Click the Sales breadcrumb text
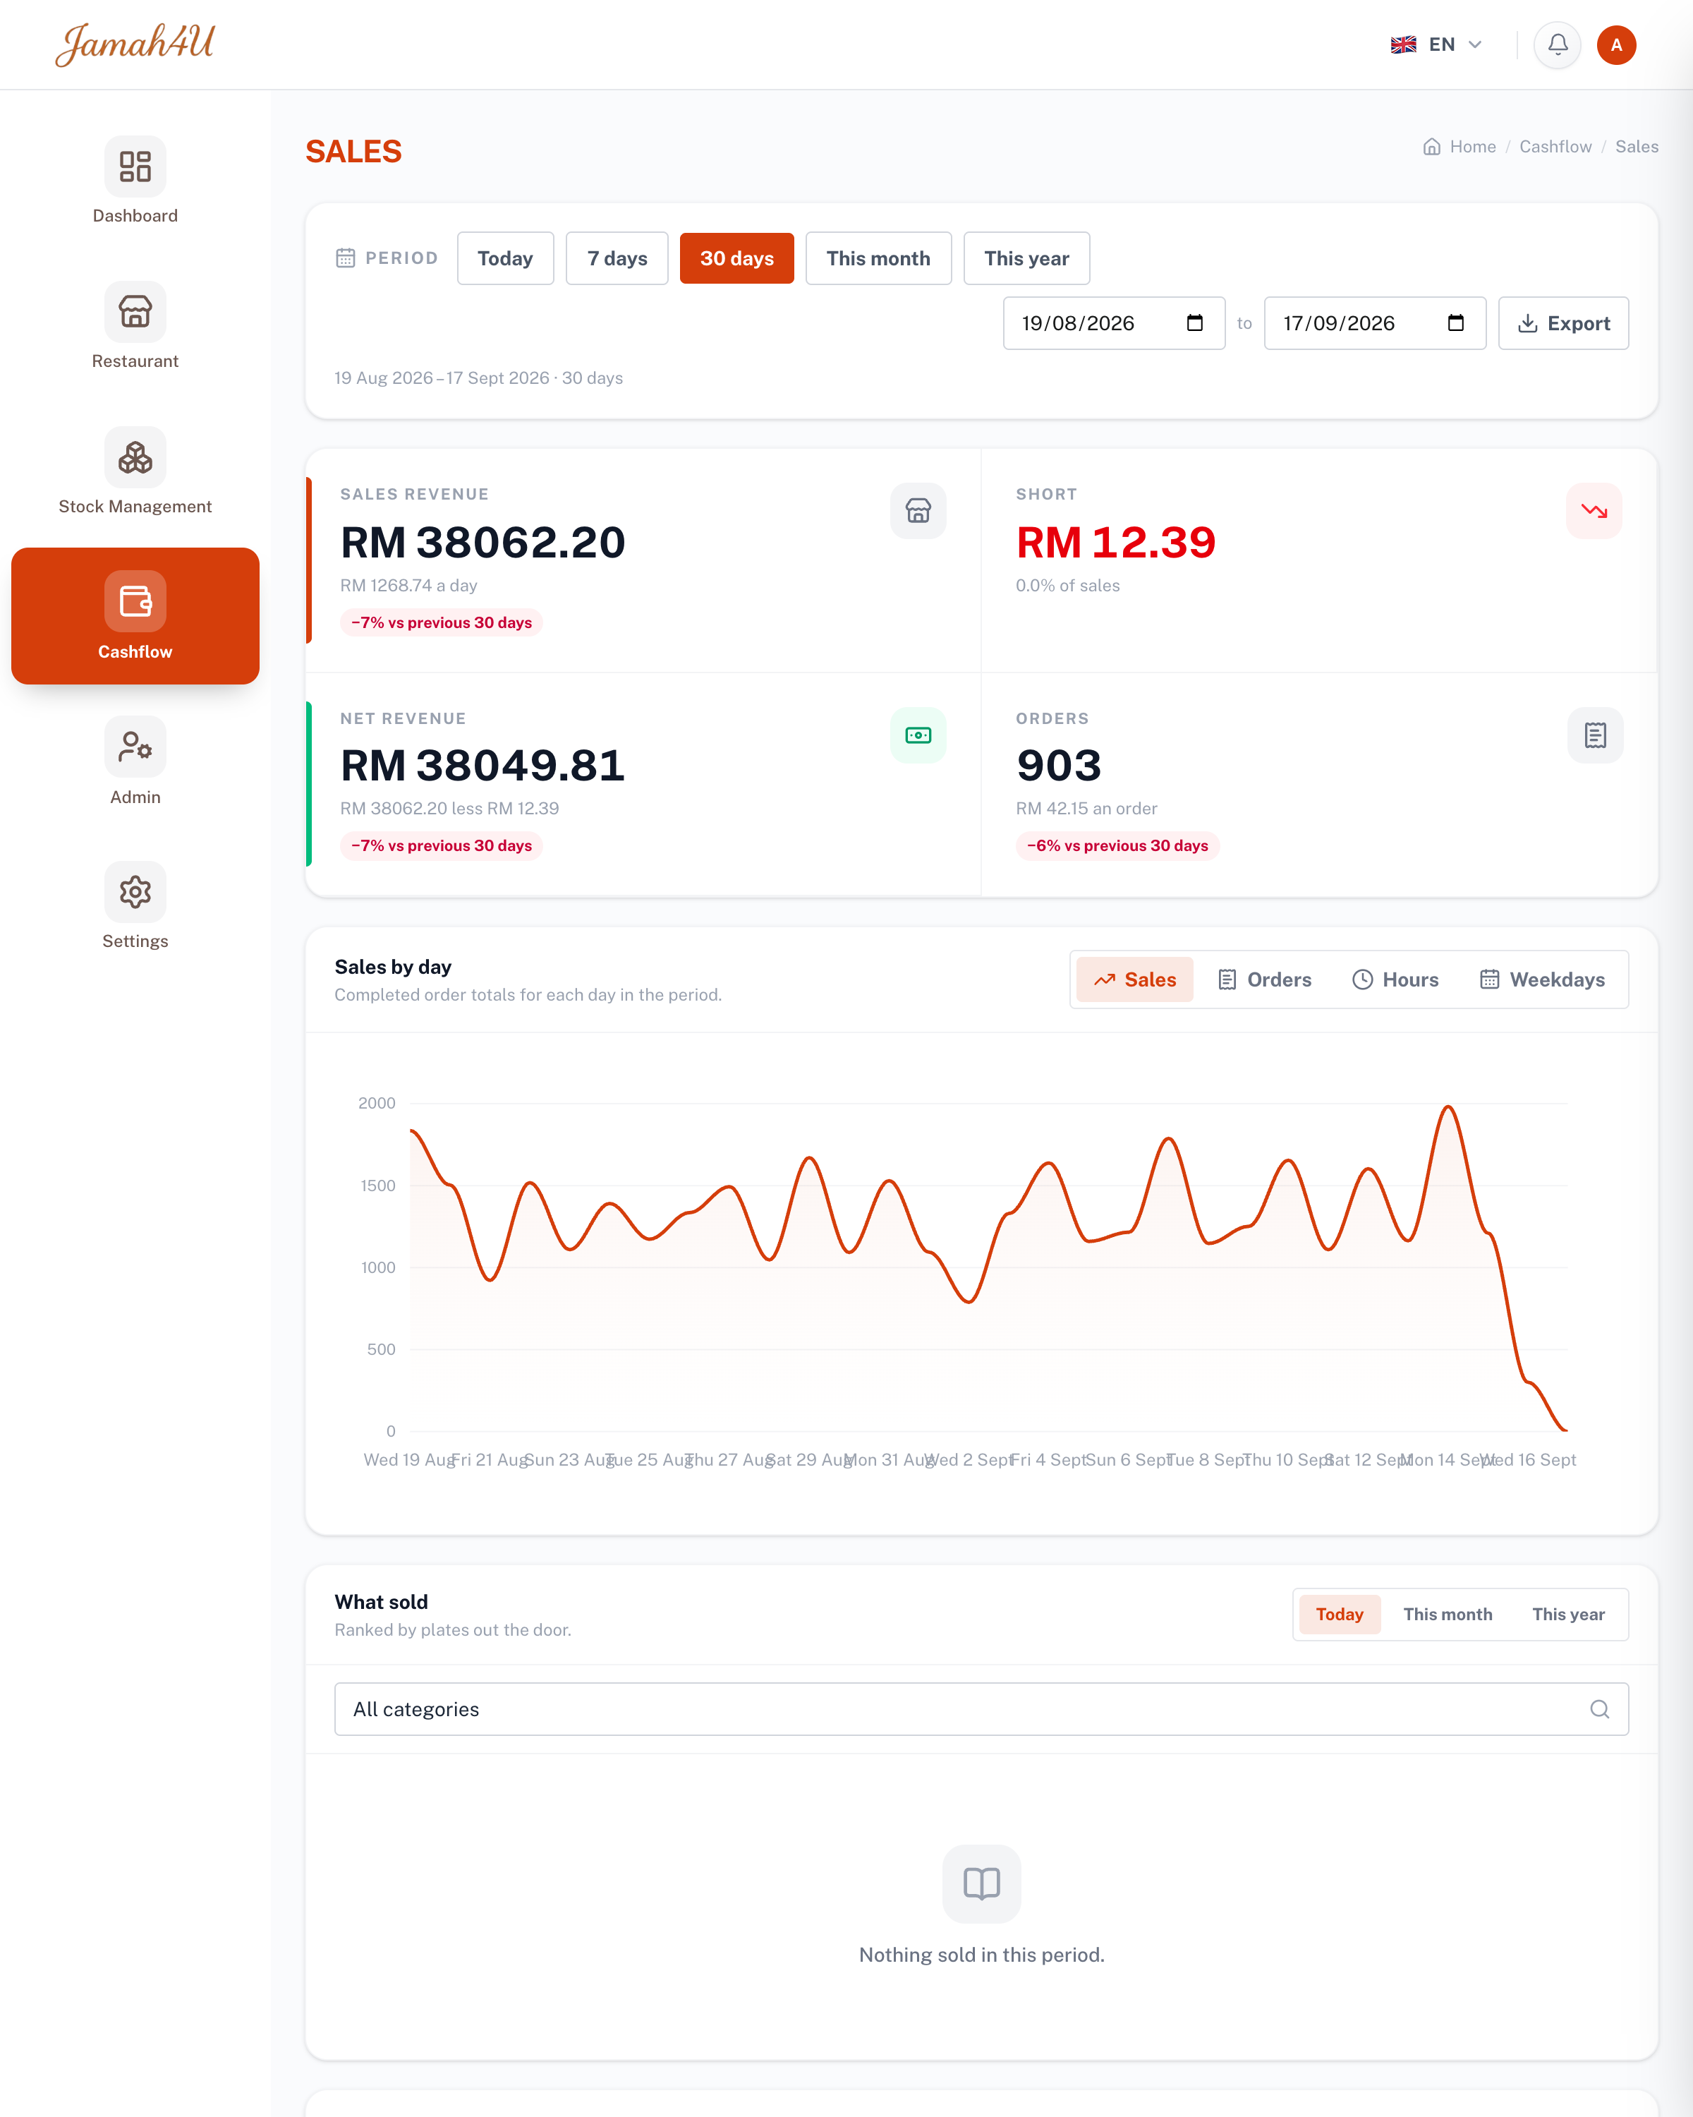 pyautogui.click(x=1637, y=146)
